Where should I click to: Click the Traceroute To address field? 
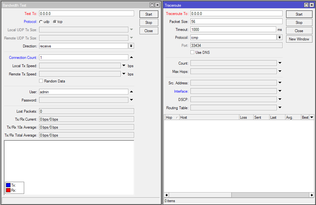pyautogui.click(x=237, y=13)
